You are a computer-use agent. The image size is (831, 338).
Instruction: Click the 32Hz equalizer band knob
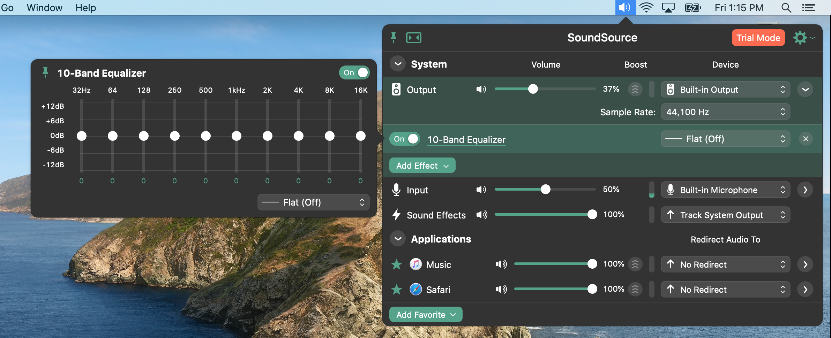point(82,136)
